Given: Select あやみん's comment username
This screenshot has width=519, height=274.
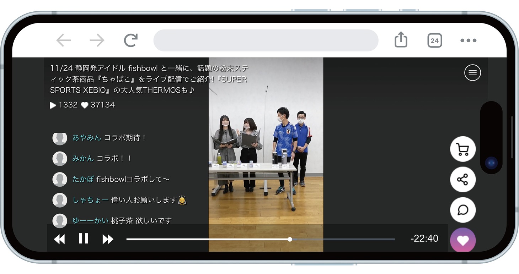Looking at the screenshot, I should pyautogui.click(x=87, y=138).
